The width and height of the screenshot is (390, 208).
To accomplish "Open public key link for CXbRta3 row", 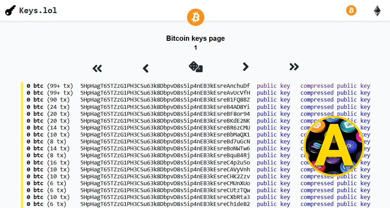I will (273, 197).
